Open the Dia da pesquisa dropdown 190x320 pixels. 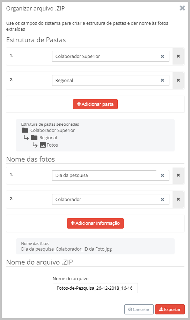click(110, 176)
